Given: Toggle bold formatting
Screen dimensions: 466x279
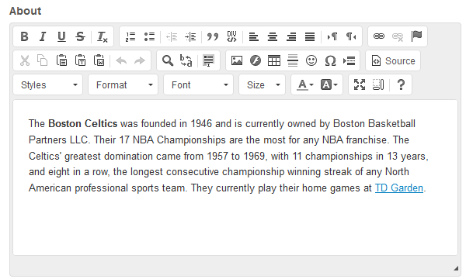Looking at the screenshot, I should coord(24,36).
